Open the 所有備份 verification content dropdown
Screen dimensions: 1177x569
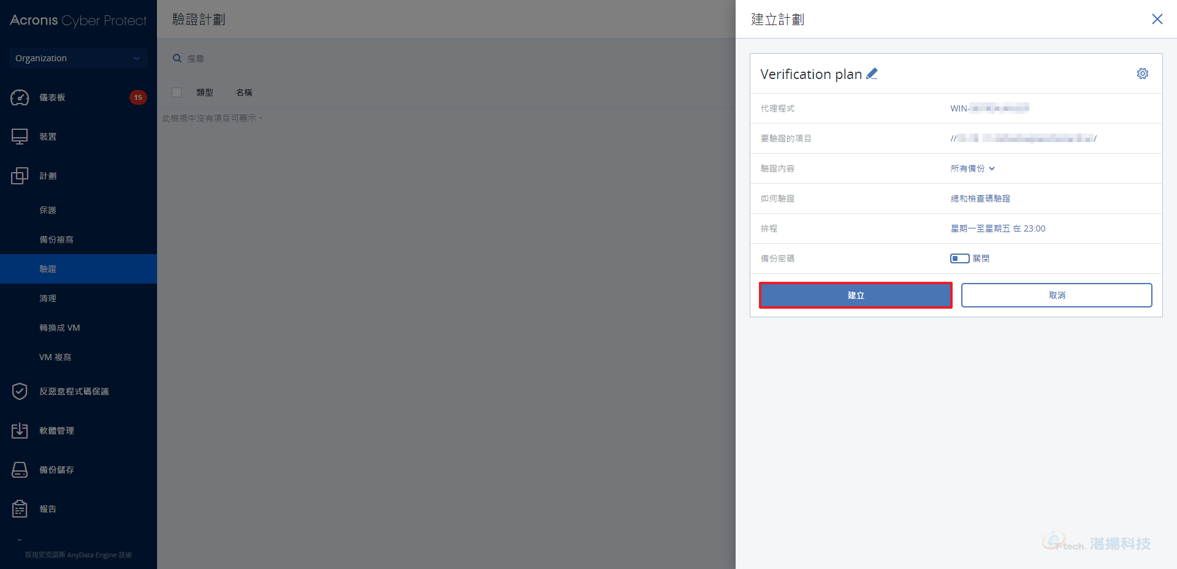(972, 168)
